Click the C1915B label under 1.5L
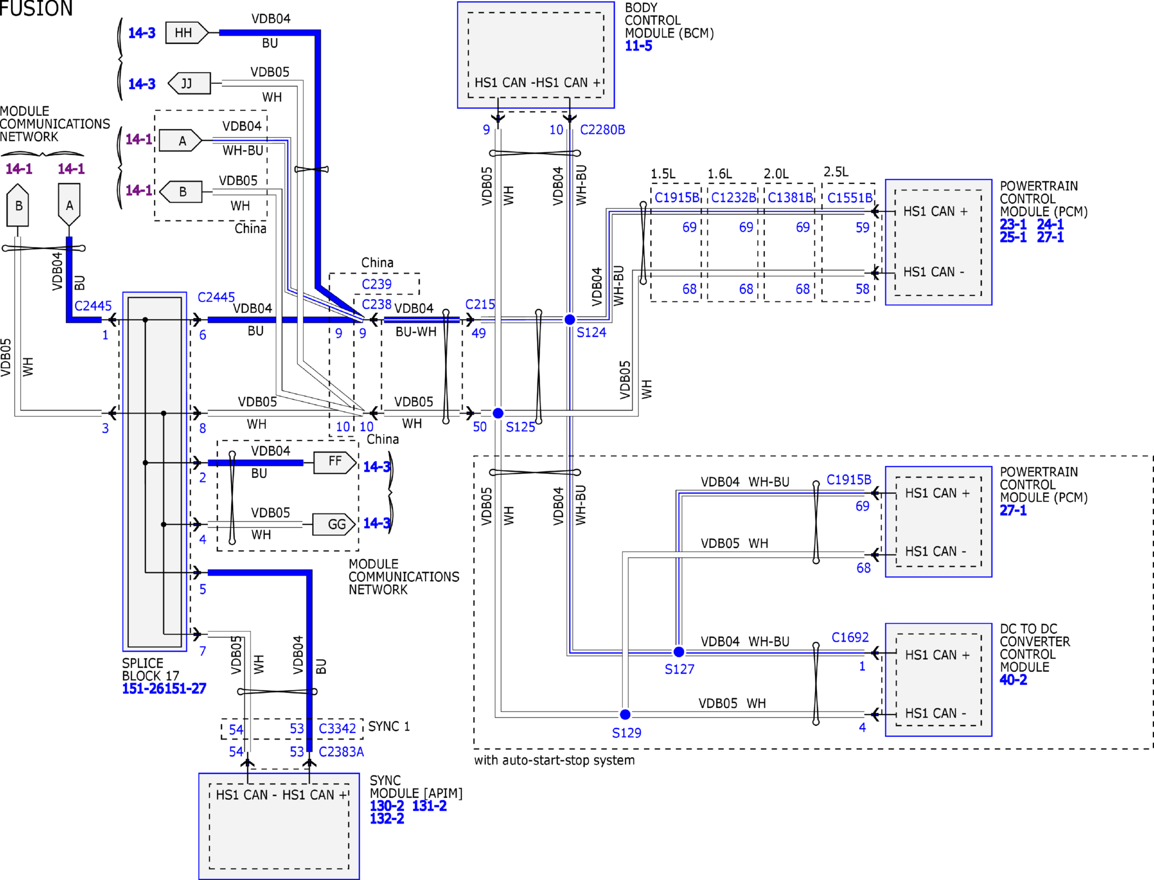The height and width of the screenshot is (880, 1154). click(x=677, y=198)
